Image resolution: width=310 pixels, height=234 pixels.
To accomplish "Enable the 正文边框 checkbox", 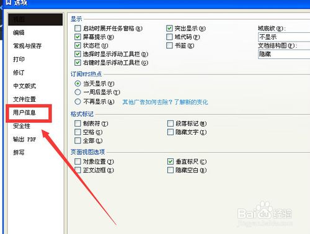I will coord(77,170).
